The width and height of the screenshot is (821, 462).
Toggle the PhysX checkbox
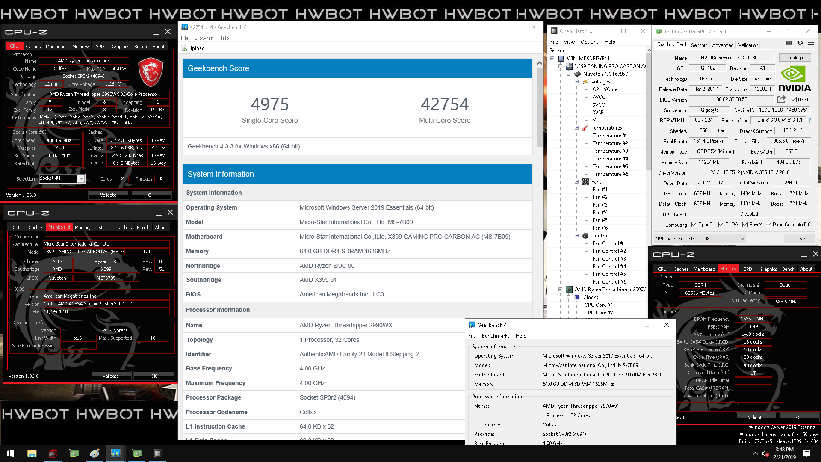(x=745, y=225)
